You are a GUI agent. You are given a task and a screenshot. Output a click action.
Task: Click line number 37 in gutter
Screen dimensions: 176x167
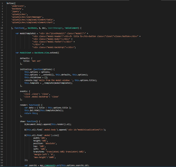(2, 102)
